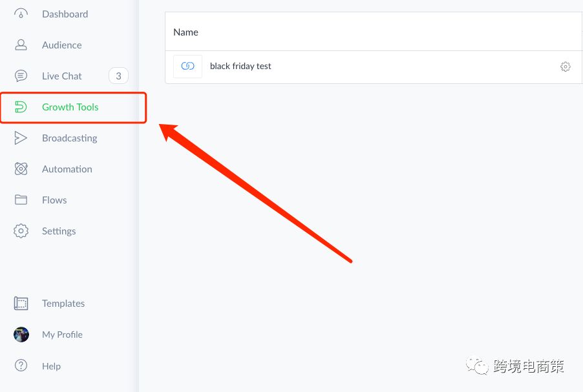Viewport: 583px width, 392px height.
Task: Click the Templates blueprint icon
Action: coord(21,303)
